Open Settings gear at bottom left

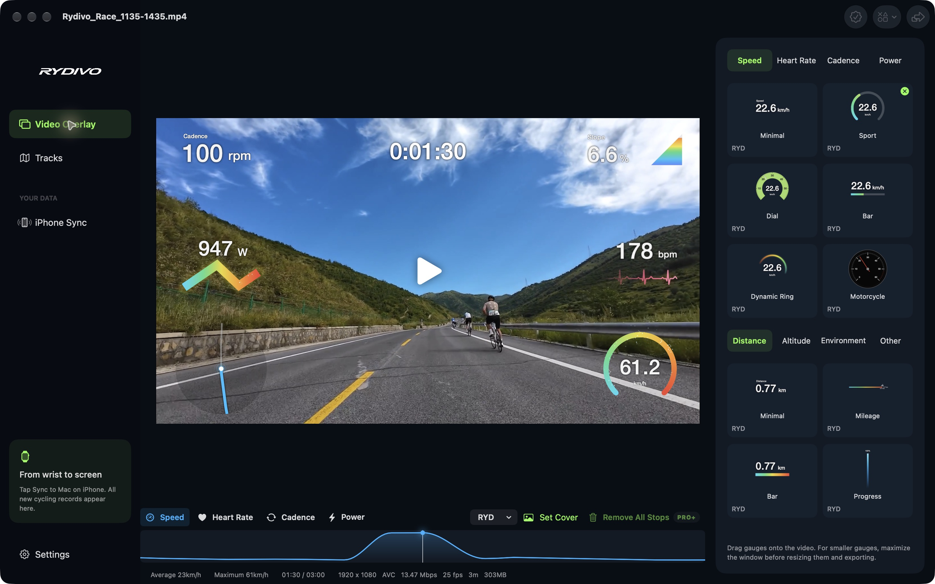point(44,554)
